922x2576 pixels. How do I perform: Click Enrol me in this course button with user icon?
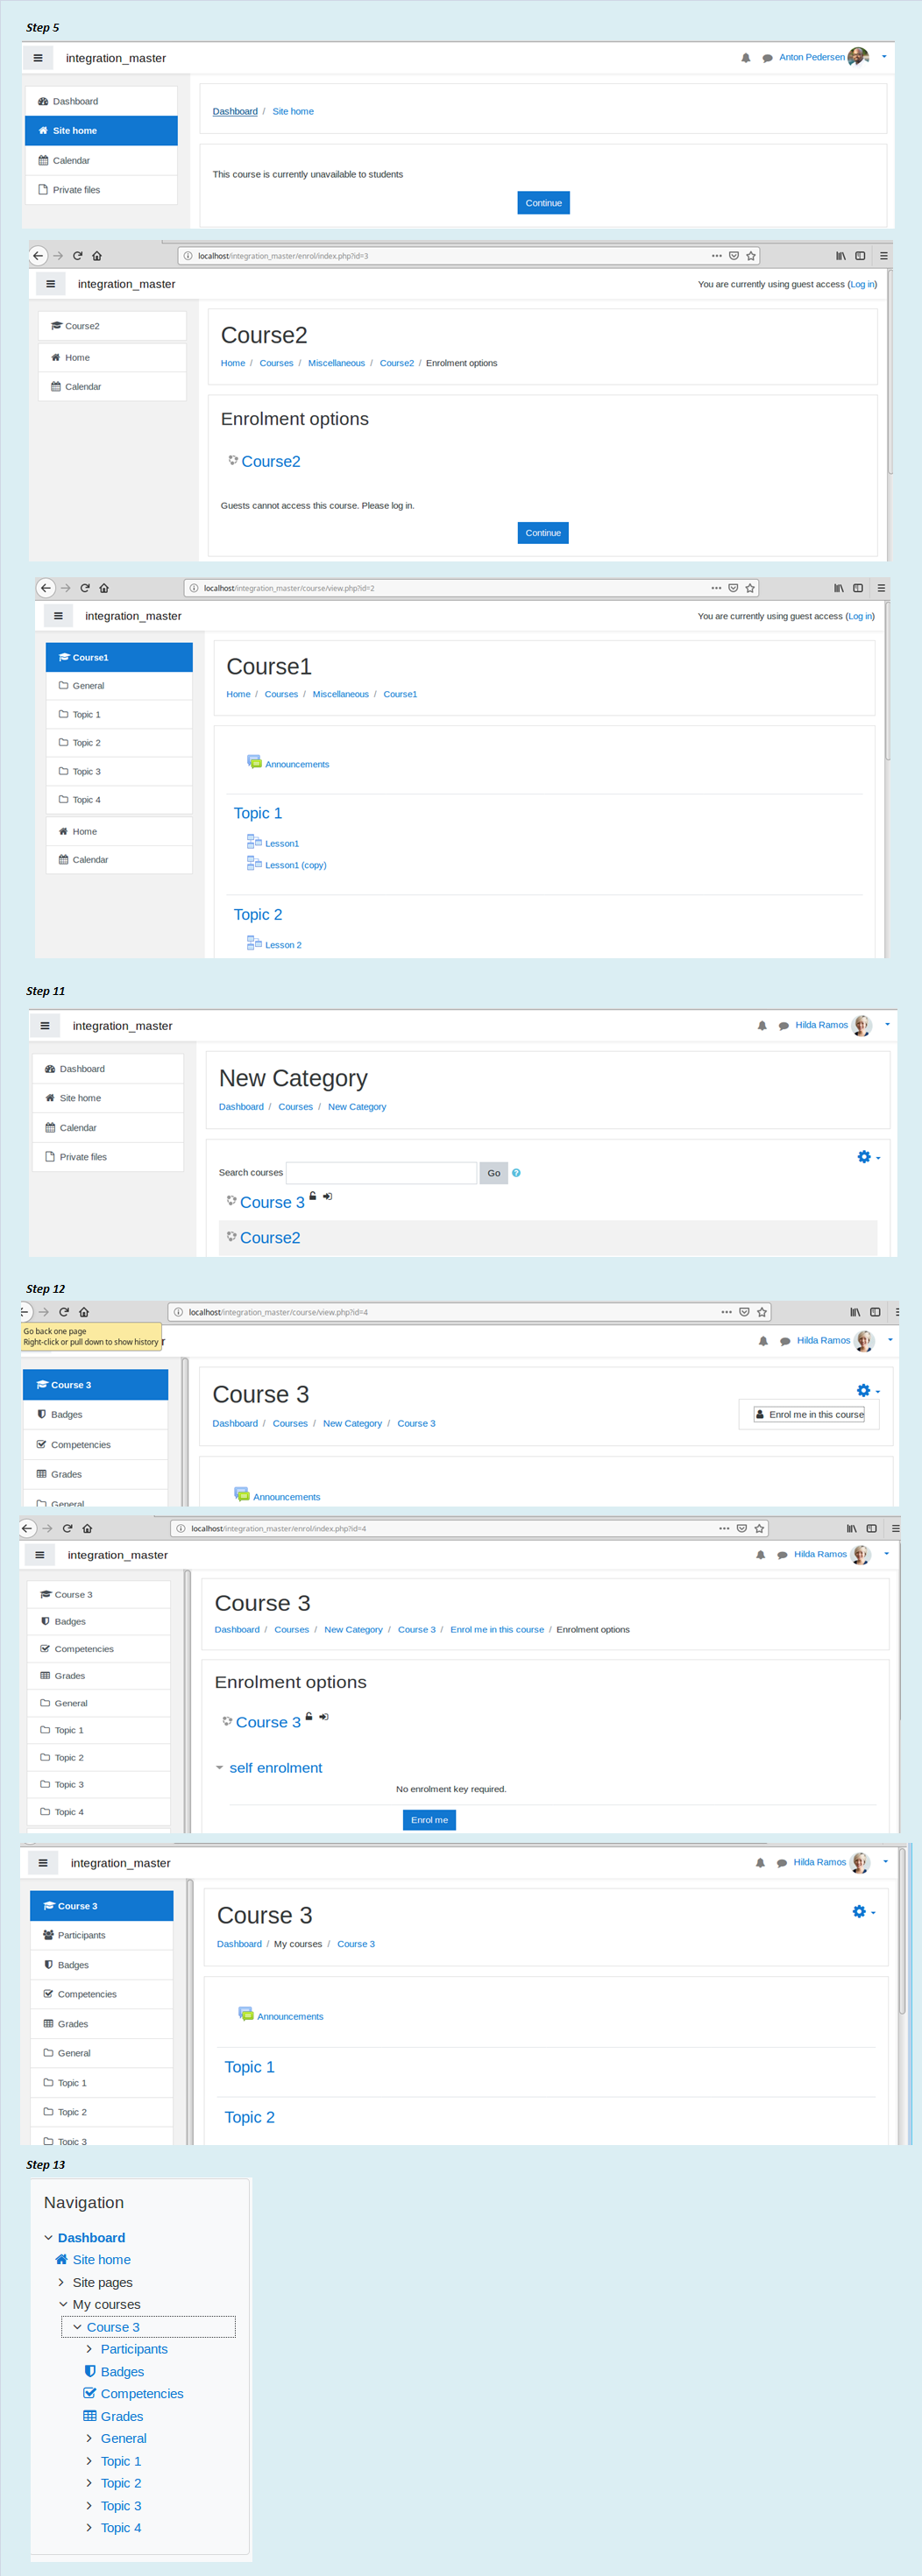click(809, 1415)
